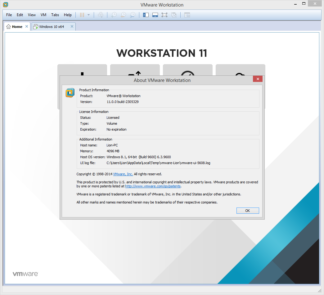Open the File menu
This screenshot has height=295, width=324.
click(9, 15)
